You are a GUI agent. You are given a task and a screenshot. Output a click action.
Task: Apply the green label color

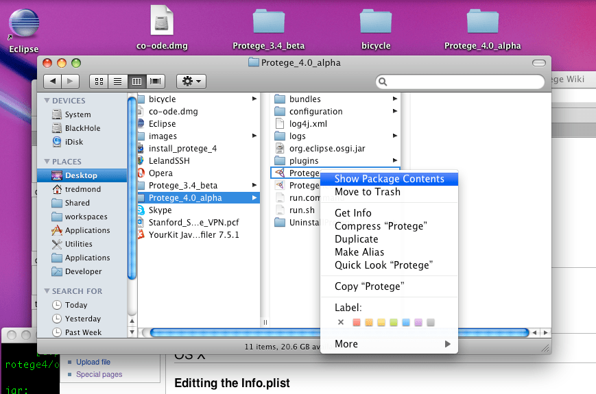click(x=394, y=322)
